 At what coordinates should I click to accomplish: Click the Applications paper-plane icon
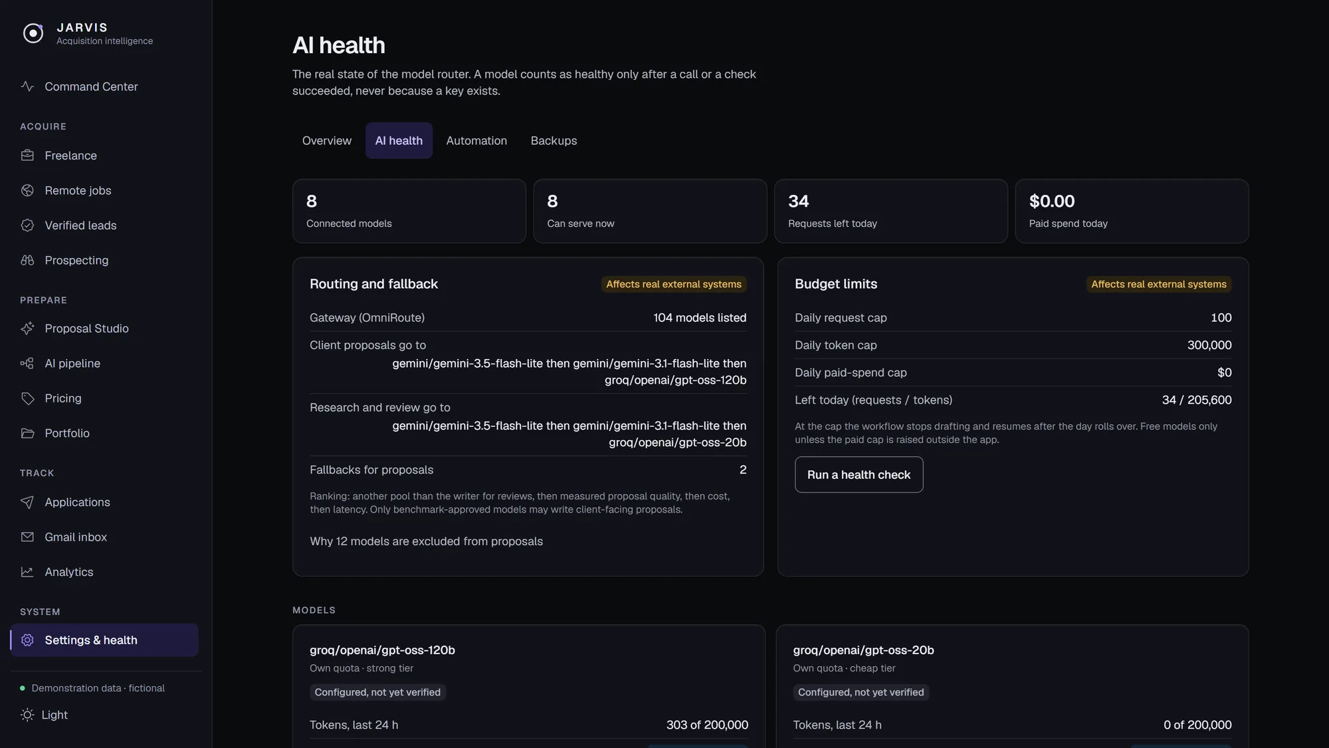click(x=27, y=502)
